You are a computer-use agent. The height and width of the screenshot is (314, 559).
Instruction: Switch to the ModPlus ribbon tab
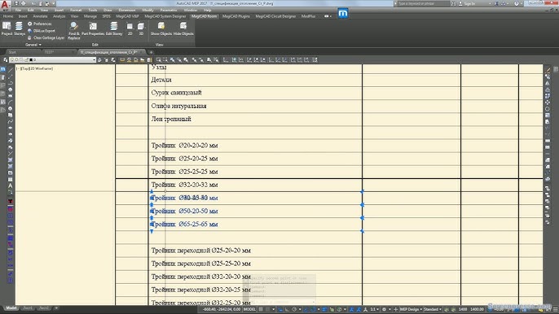coord(308,16)
